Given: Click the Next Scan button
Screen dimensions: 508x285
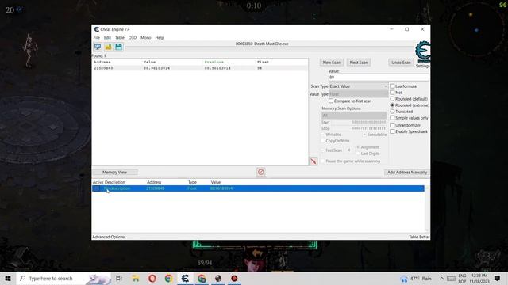Looking at the screenshot, I should (359, 63).
